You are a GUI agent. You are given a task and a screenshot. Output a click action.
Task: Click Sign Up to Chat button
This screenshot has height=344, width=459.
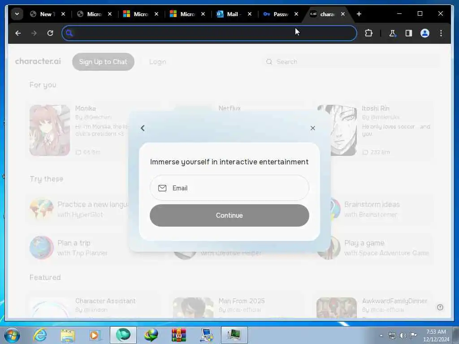(x=103, y=62)
